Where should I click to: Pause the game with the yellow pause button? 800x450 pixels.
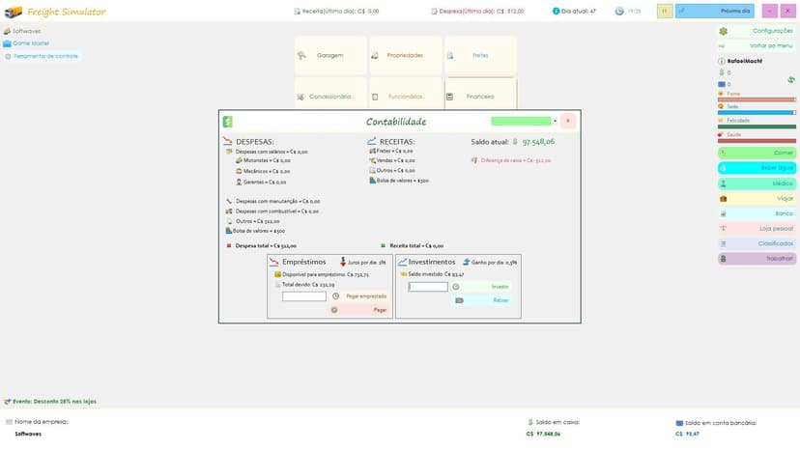point(665,11)
